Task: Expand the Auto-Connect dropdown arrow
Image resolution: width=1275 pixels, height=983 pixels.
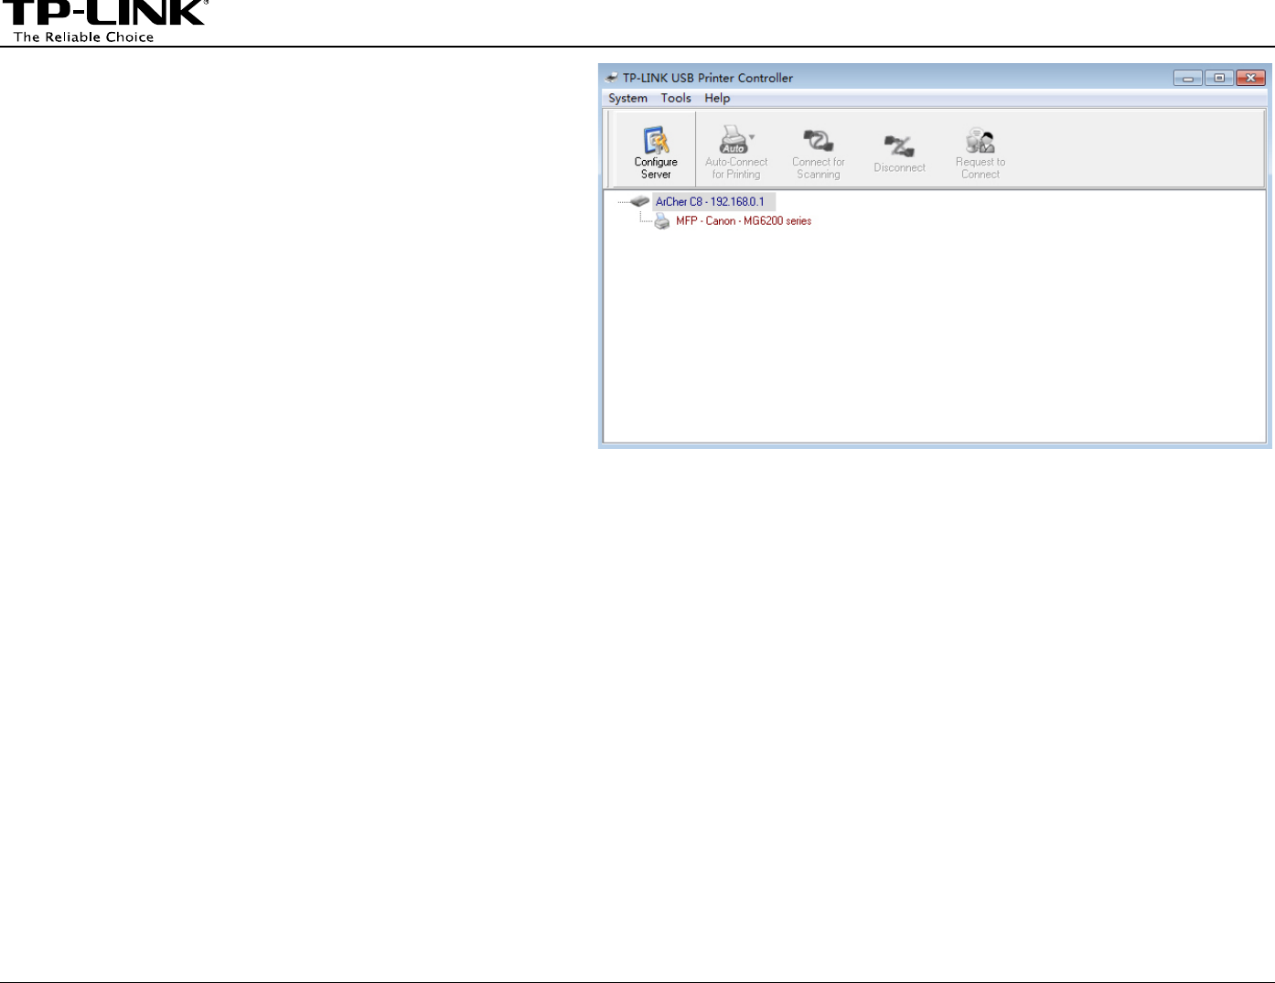Action: pyautogui.click(x=752, y=137)
